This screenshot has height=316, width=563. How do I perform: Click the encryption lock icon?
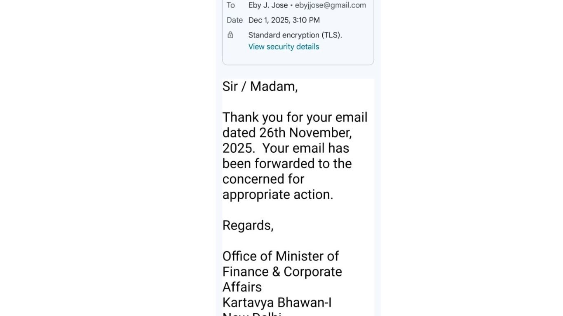230,35
